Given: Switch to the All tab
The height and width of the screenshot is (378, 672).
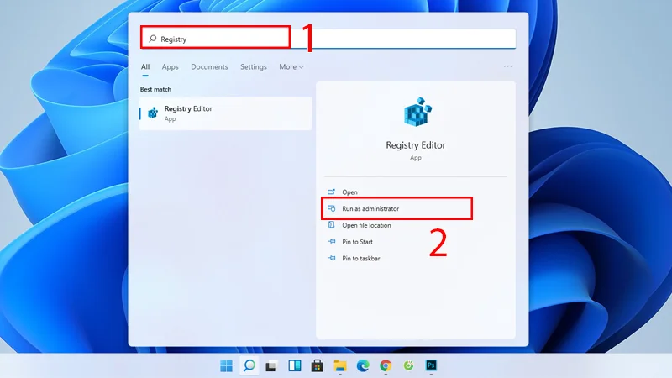Looking at the screenshot, I should (x=145, y=67).
